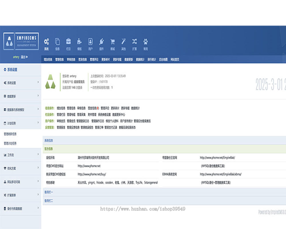Click the table icon beside 数据表与系统模型
The width and height of the screenshot is (286, 229).
click(5, 110)
